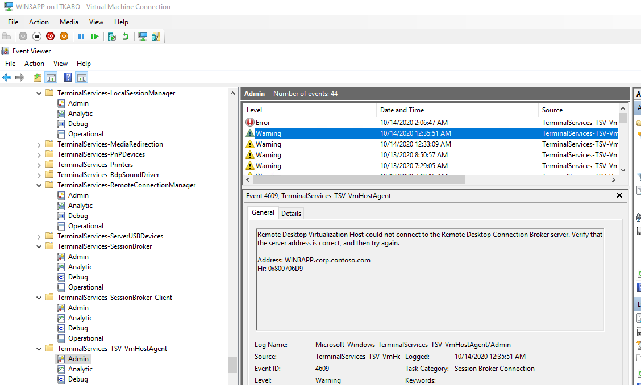The width and height of the screenshot is (641, 385).
Task: Open Analytic log under TerminalServices-LocalSessionManager
Action: 80,114
